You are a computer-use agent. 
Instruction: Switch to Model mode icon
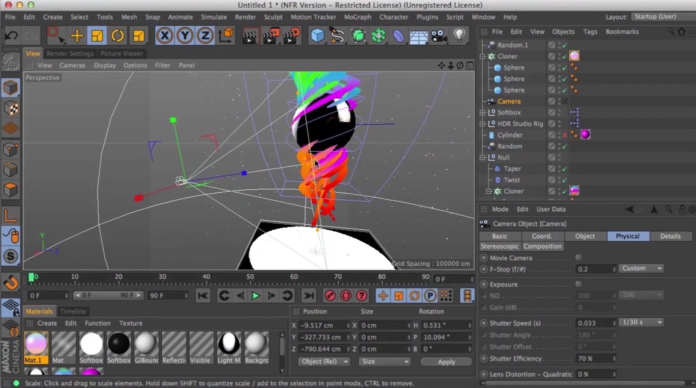point(10,88)
